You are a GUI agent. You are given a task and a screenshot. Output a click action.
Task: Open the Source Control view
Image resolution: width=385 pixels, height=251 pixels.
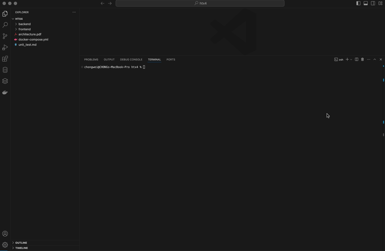[x=5, y=36]
